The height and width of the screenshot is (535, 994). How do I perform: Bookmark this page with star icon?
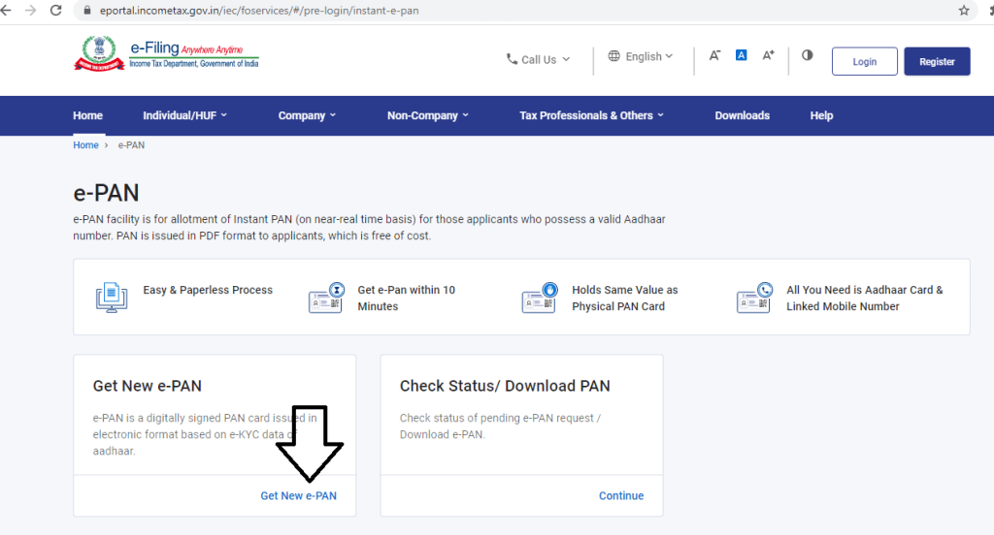point(964,11)
